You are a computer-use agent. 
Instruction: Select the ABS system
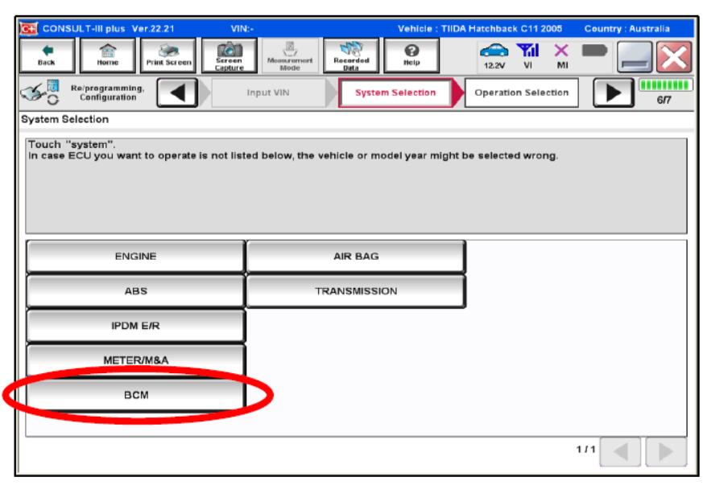pyautogui.click(x=136, y=291)
